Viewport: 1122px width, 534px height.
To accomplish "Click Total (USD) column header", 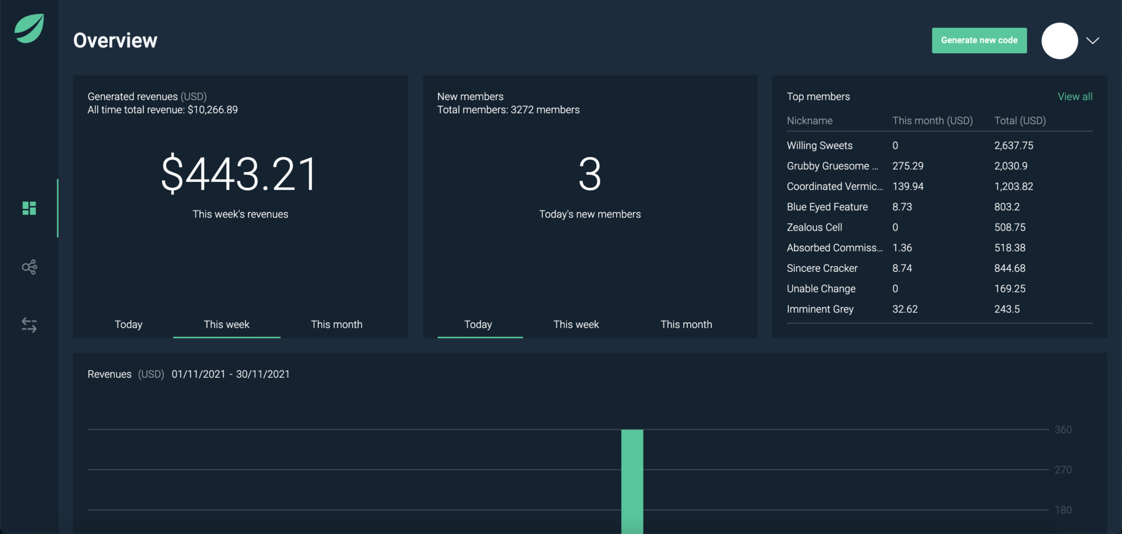I will (1020, 120).
